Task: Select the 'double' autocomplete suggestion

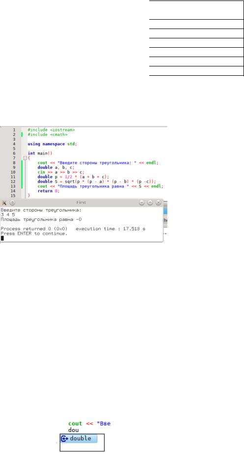Action: click(x=79, y=438)
